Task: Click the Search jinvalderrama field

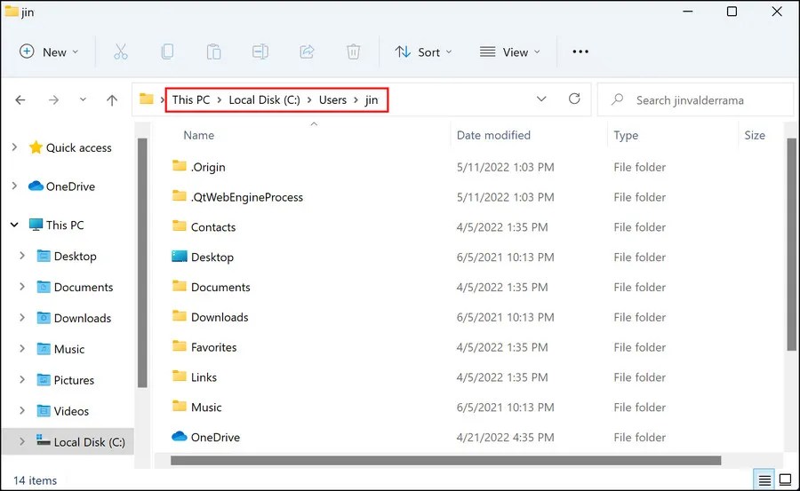Action: (x=695, y=100)
